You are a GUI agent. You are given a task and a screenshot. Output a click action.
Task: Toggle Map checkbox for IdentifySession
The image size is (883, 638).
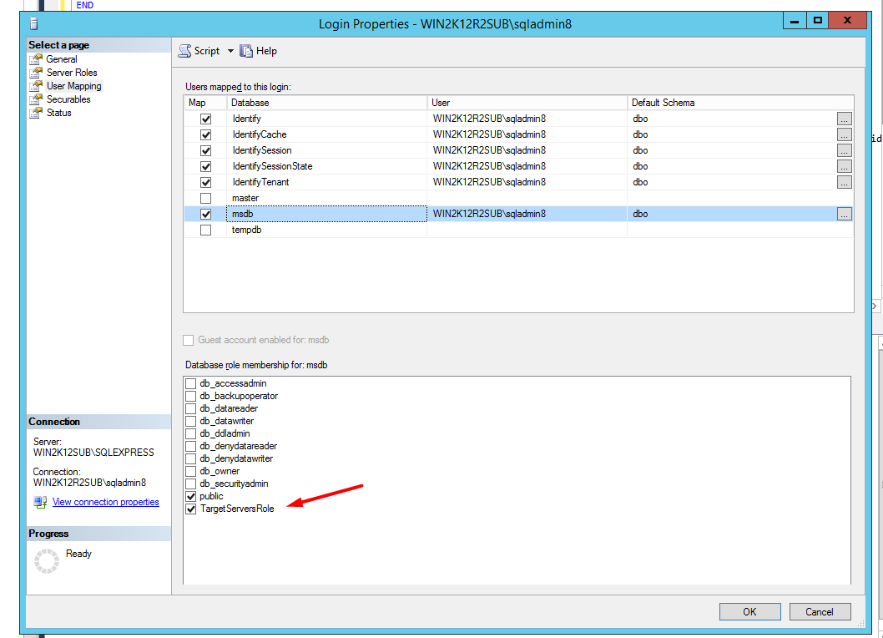tap(205, 150)
